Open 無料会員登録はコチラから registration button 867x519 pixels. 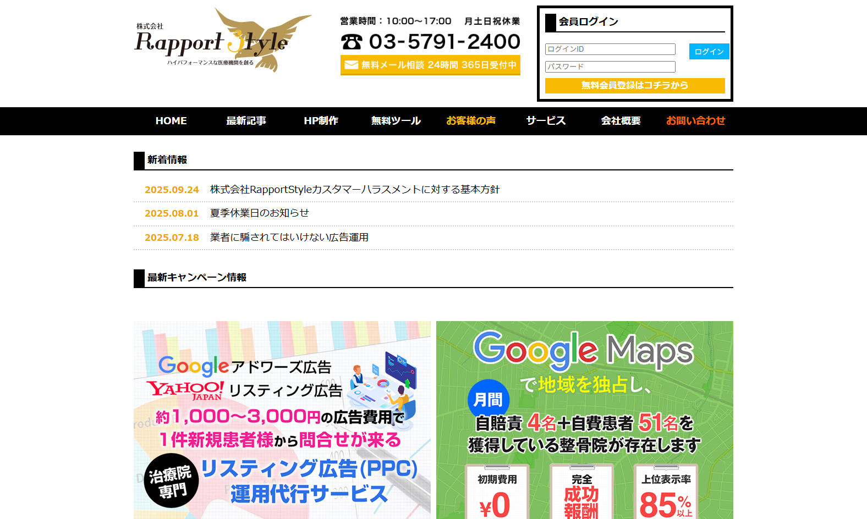(x=635, y=85)
